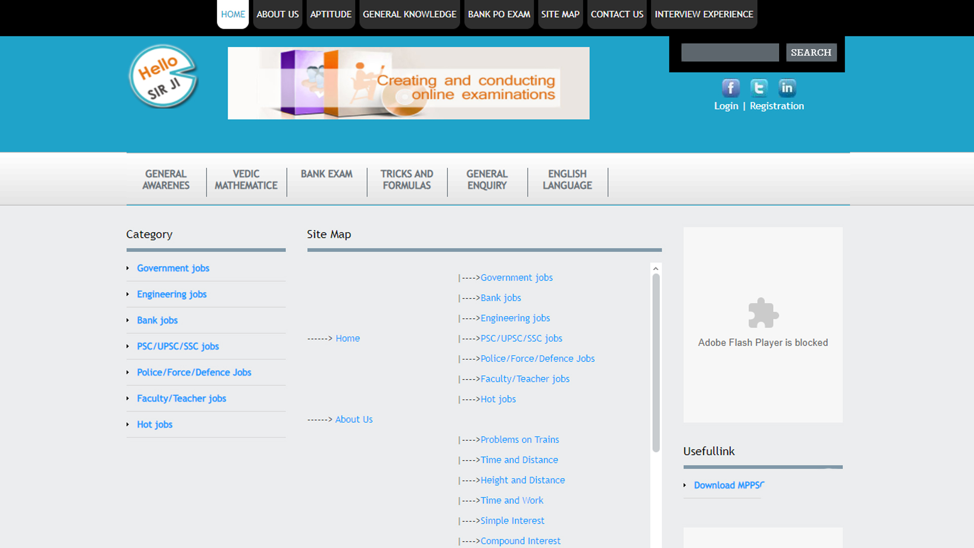
Task: Open Bank jobs in Site Map tree
Action: (501, 298)
